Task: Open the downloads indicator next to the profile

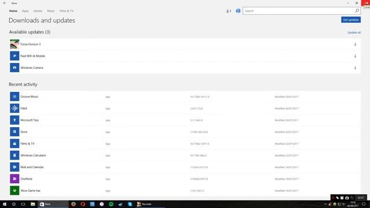Action: click(228, 11)
